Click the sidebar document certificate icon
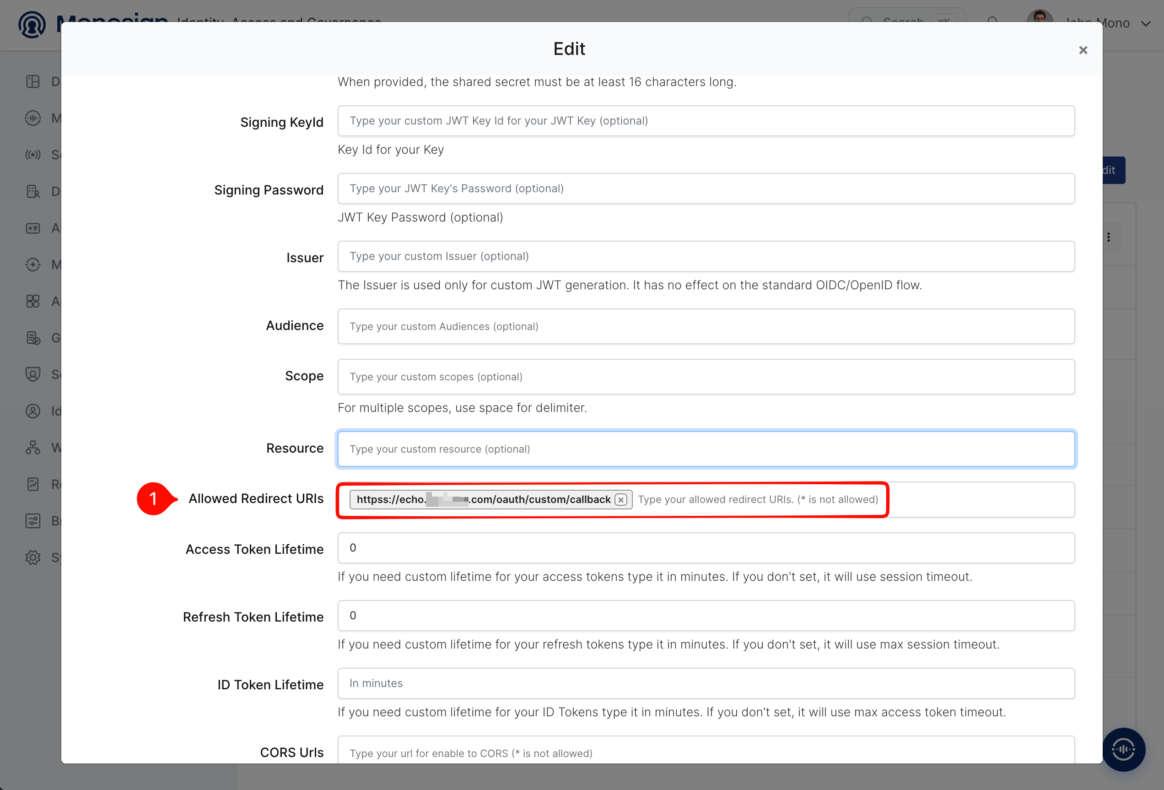 coord(33,338)
